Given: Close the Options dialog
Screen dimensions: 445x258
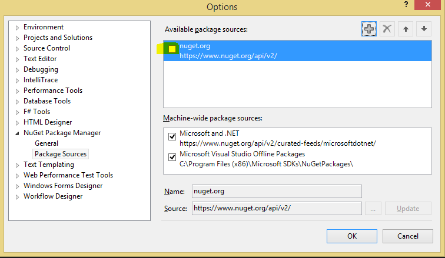Looking at the screenshot, I should coord(428,5).
